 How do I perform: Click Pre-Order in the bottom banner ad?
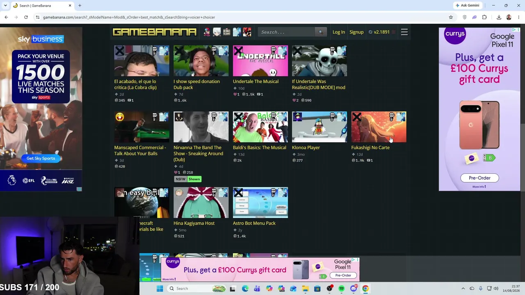pyautogui.click(x=343, y=275)
